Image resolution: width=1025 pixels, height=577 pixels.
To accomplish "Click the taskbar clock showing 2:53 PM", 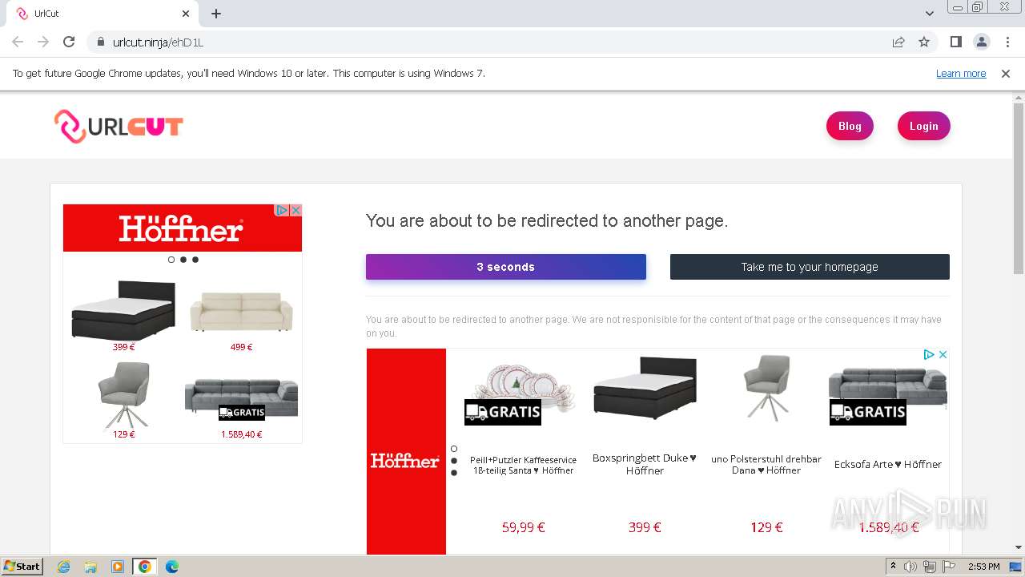I will 983,567.
